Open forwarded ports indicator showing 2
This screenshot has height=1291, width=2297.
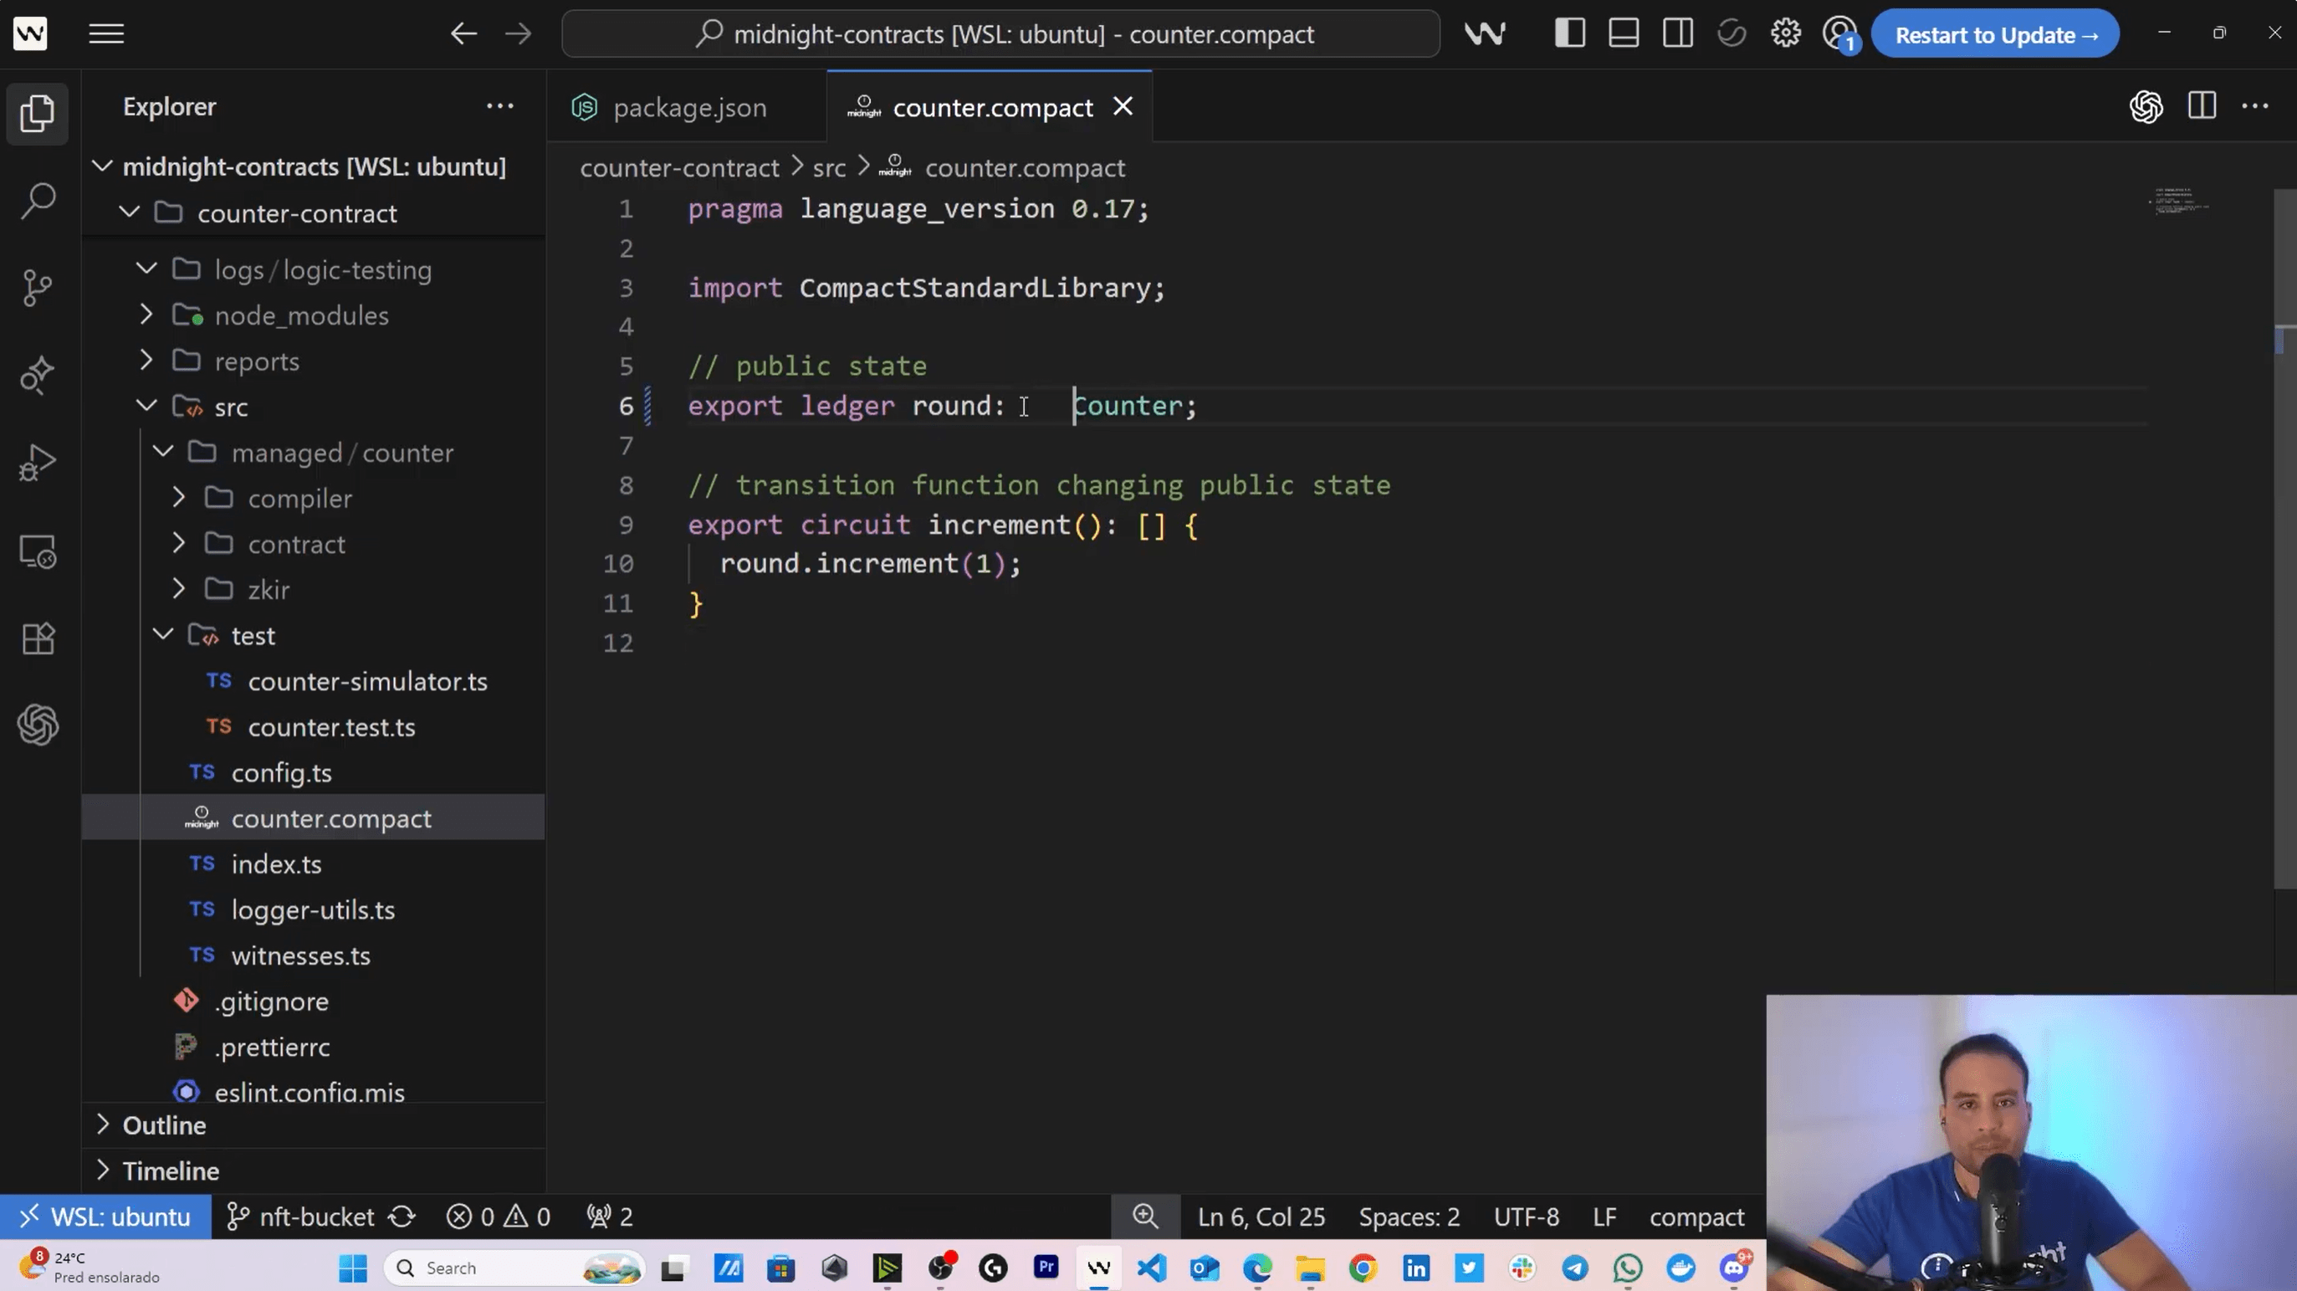tap(609, 1217)
